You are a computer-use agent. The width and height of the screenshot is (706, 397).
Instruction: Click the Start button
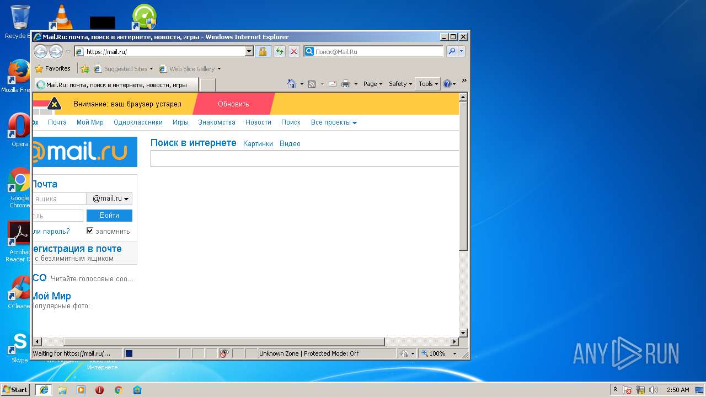15,390
